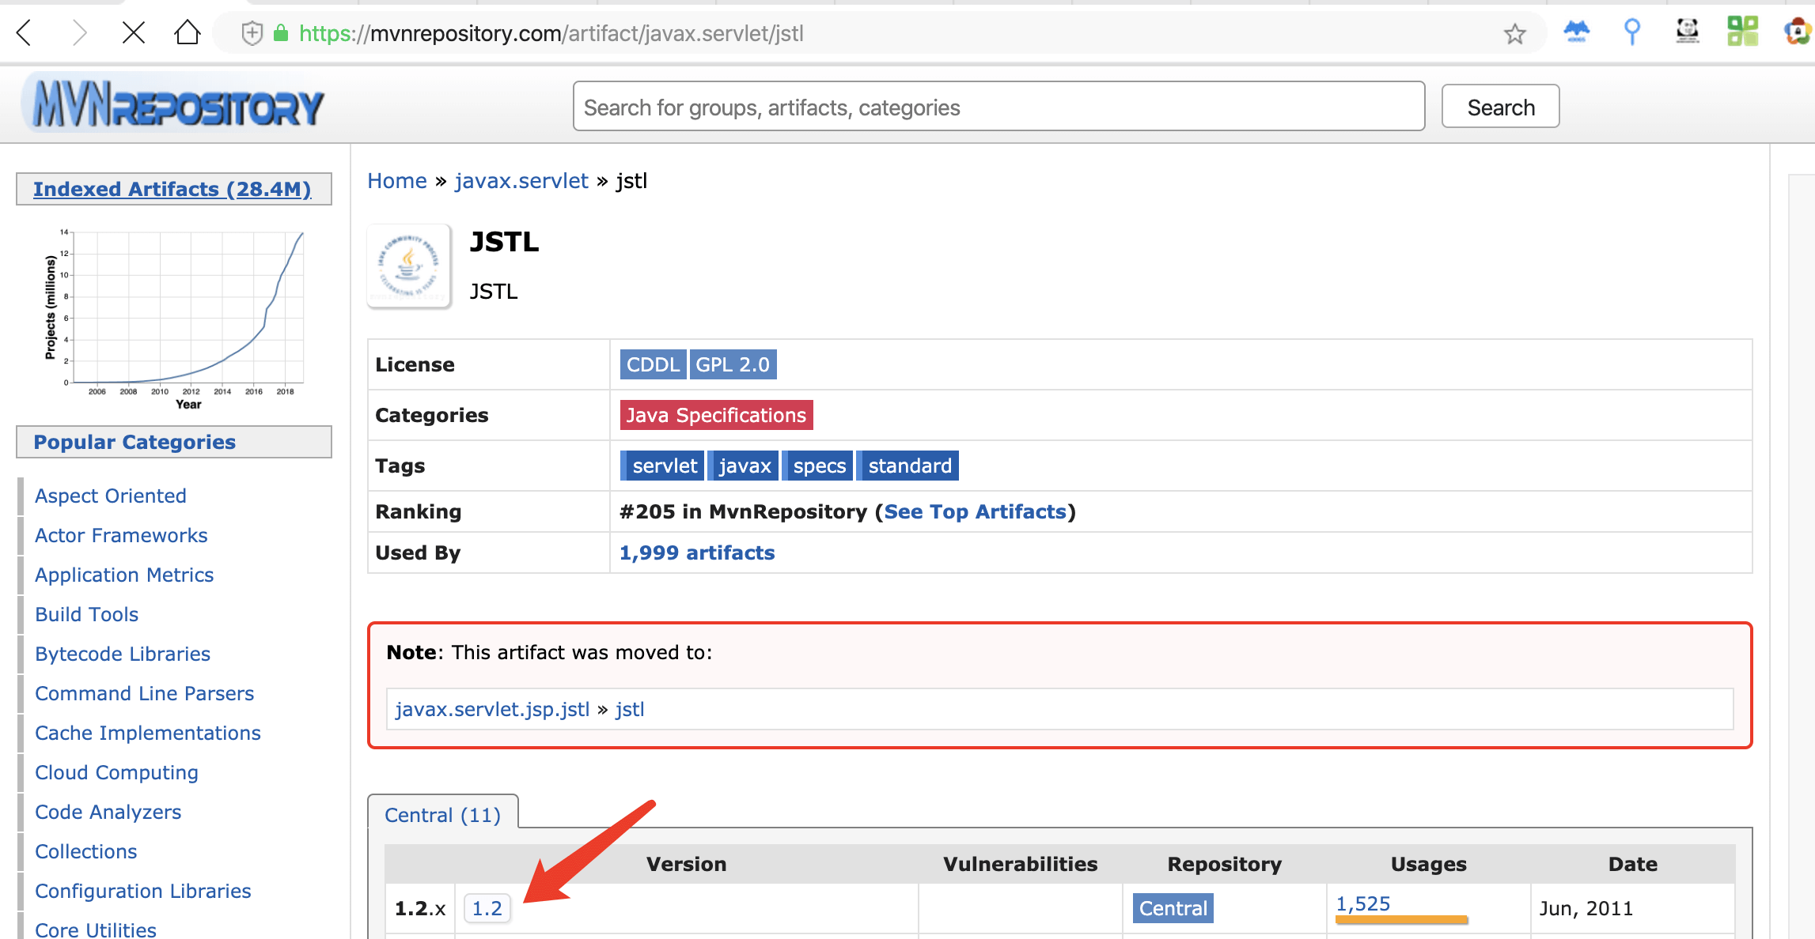The width and height of the screenshot is (1815, 939).
Task: Select the specs tag
Action: pyautogui.click(x=818, y=466)
